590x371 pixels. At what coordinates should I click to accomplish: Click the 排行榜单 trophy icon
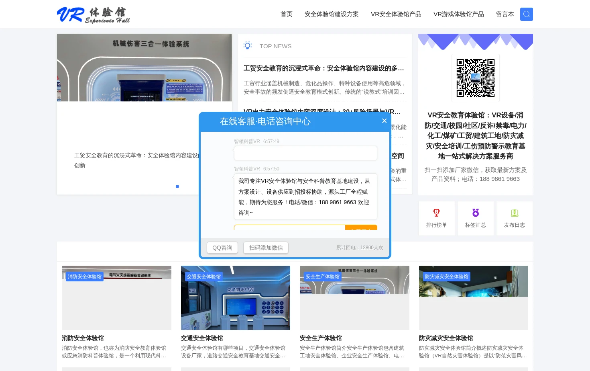click(x=436, y=213)
